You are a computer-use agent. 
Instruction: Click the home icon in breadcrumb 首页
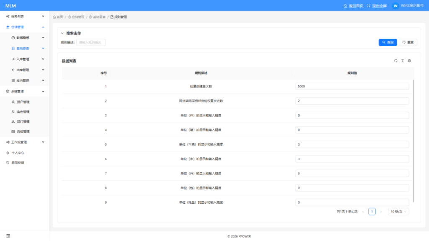pyautogui.click(x=54, y=17)
